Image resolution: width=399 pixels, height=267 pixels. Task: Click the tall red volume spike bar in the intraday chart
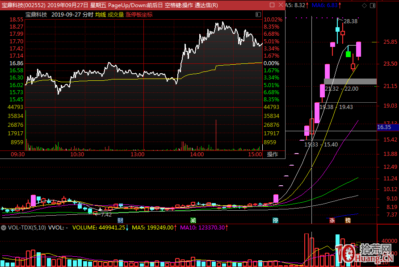point(216,135)
